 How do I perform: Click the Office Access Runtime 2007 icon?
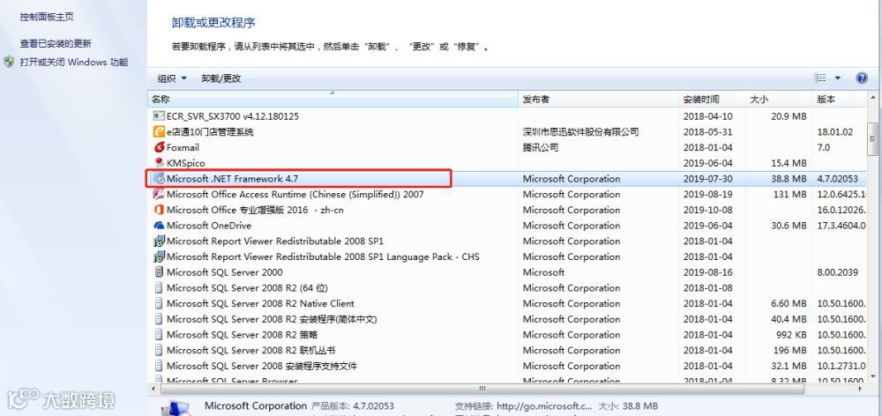(x=159, y=195)
